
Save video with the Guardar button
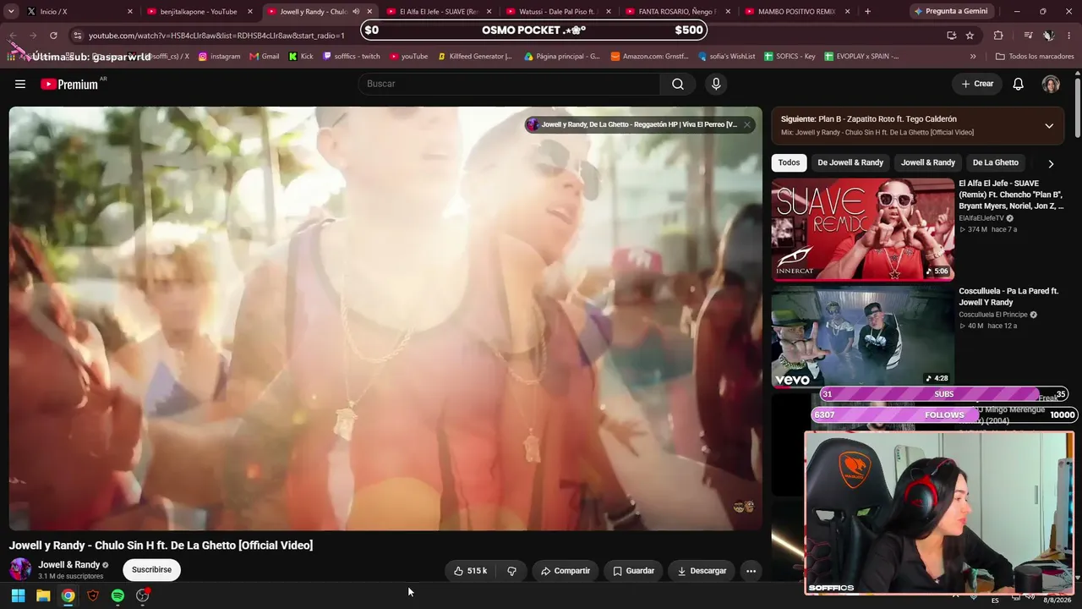633,571
